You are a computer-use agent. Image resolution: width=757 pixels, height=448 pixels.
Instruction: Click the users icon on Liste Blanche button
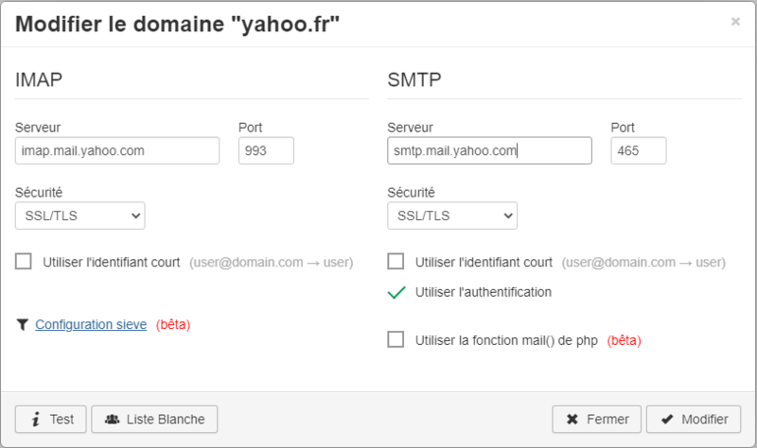point(112,419)
